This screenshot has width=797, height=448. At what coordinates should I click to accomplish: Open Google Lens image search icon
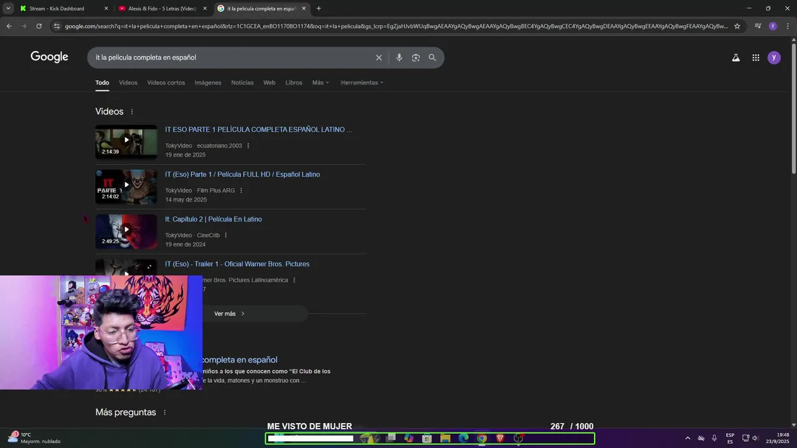pos(415,57)
